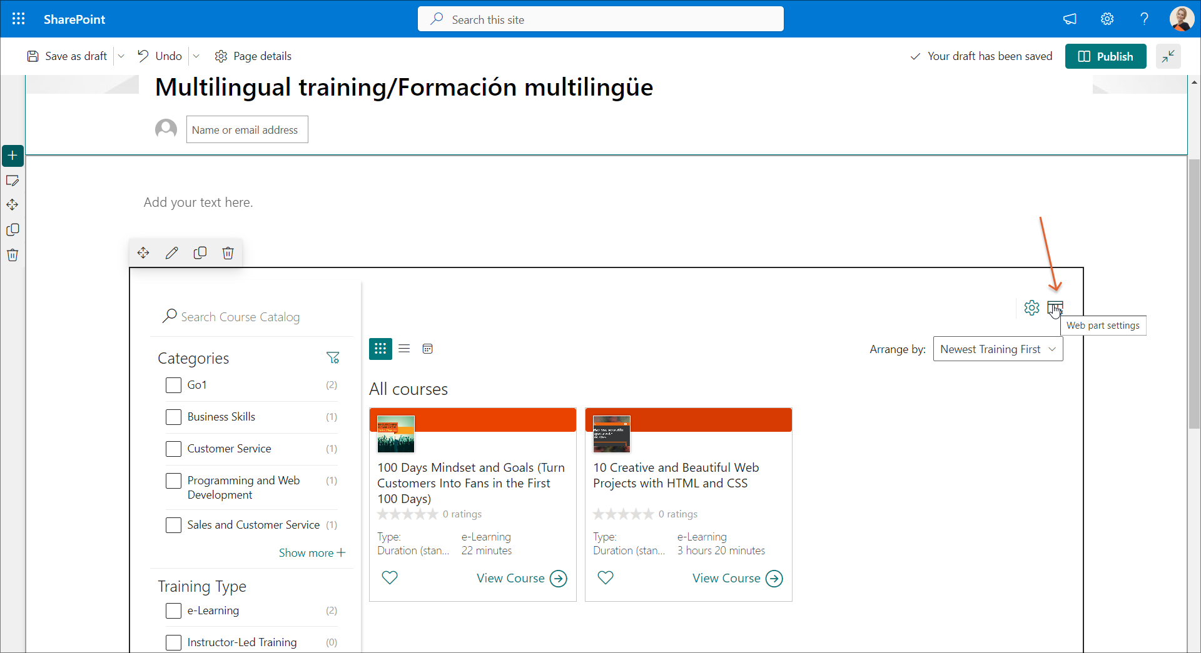The width and height of the screenshot is (1201, 653).
Task: Click the edit pencil icon on web part
Action: 171,253
